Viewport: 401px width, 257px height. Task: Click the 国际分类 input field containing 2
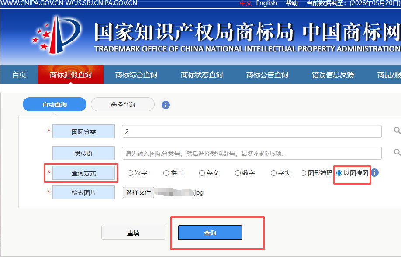(252, 131)
